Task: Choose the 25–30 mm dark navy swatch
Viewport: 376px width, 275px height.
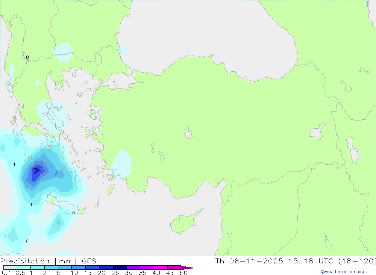Action: tap(120, 267)
